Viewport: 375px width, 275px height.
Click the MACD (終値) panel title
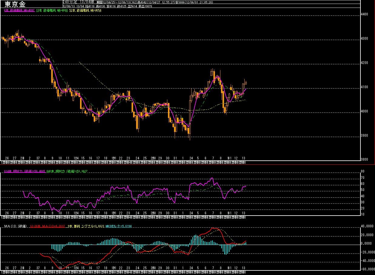16,226
